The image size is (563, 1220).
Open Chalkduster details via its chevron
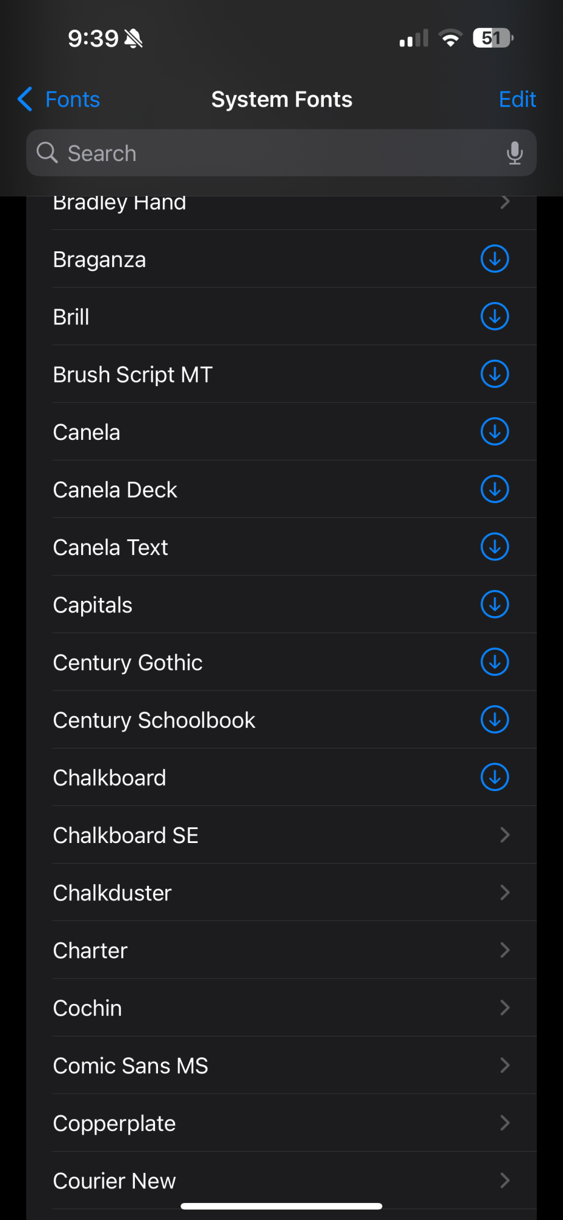[x=504, y=892]
